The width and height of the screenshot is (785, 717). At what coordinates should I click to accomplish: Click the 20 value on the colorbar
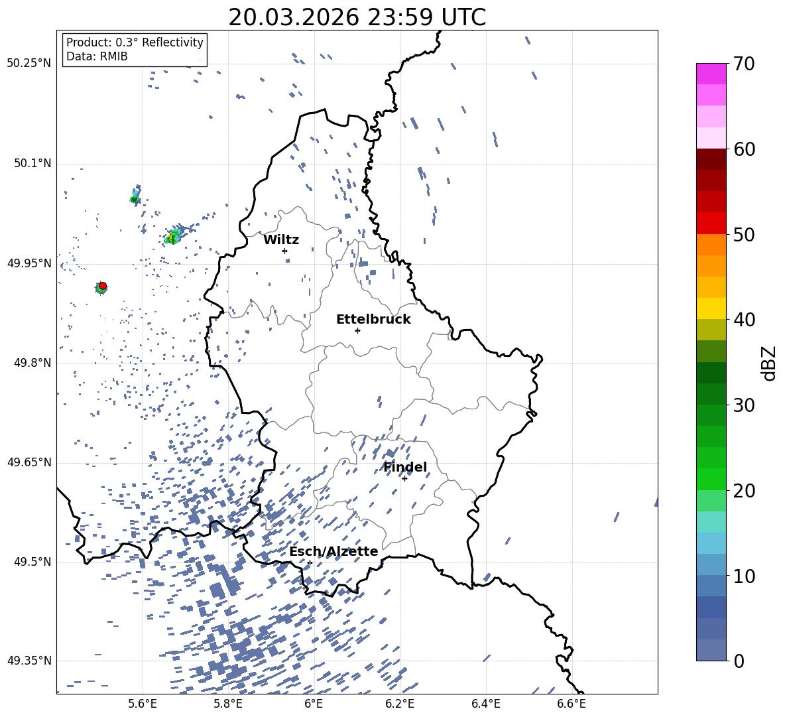click(x=743, y=490)
